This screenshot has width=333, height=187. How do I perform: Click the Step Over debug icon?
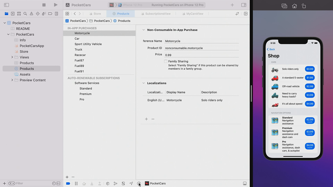pos(84,183)
